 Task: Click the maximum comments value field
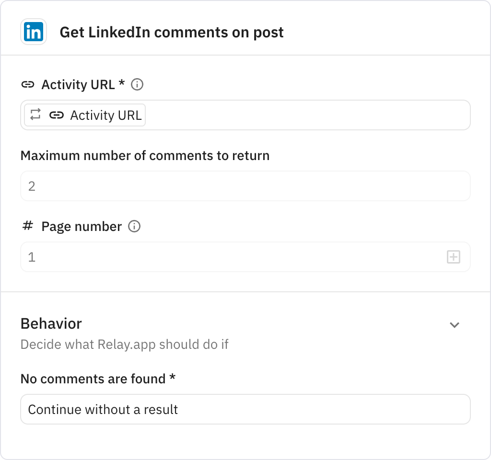(x=245, y=186)
